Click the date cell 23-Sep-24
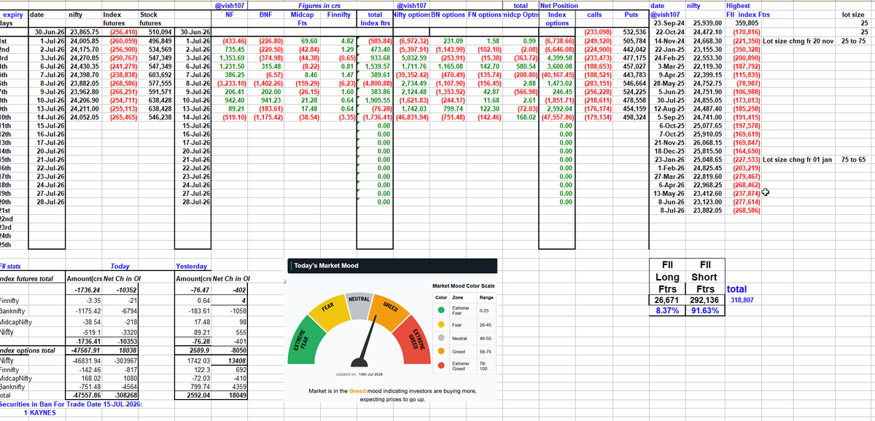875x421 pixels. click(x=669, y=23)
